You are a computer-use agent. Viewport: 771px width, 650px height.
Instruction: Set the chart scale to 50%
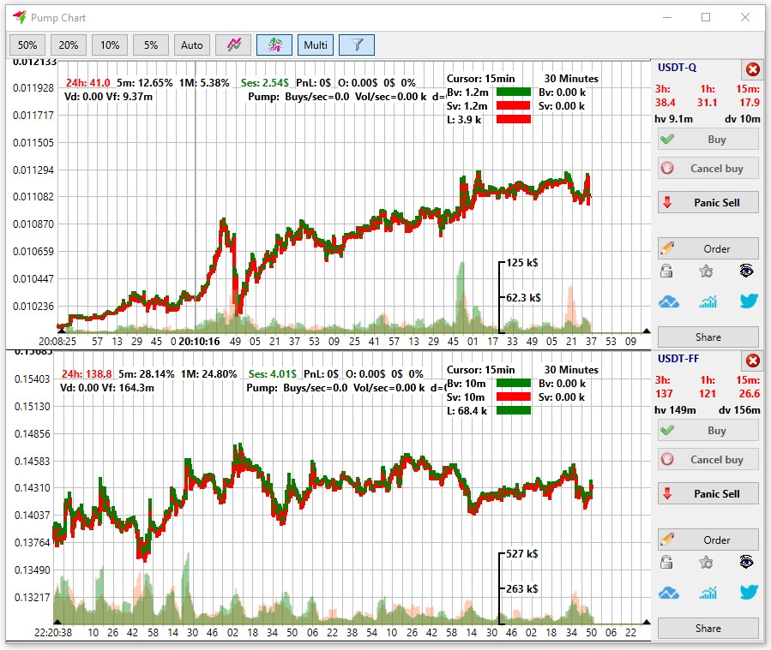(x=27, y=45)
